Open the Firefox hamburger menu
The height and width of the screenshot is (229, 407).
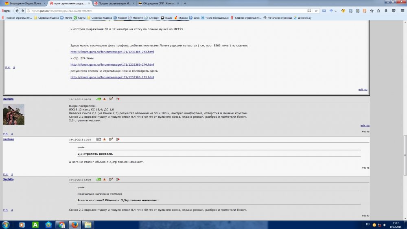point(402,11)
